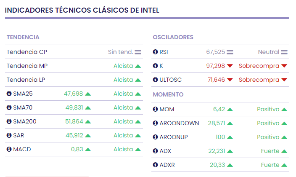Viewport: 296px width, 177px height.
Task: Show MACD info via its icon
Action: point(9,149)
